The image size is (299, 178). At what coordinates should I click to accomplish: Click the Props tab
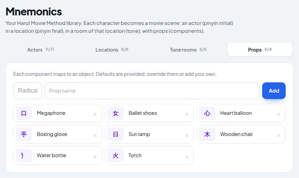tap(260, 50)
